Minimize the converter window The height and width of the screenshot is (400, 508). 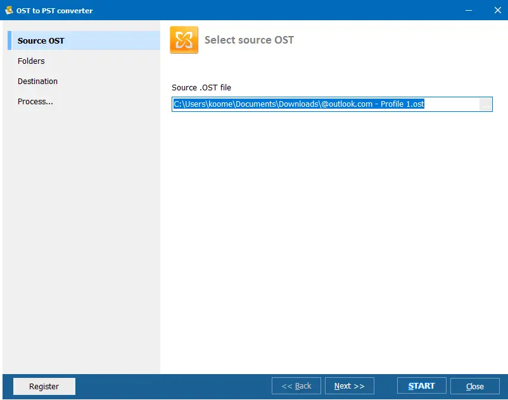[468, 10]
